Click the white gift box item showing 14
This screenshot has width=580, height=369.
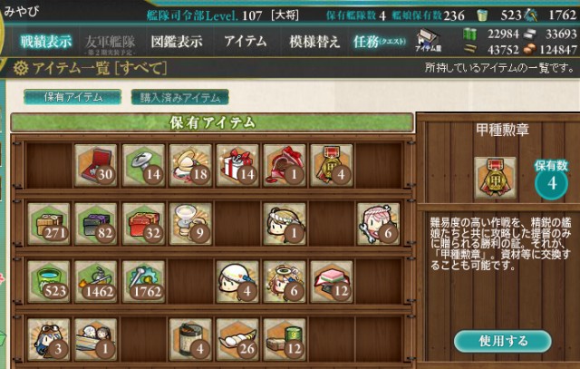237,165
